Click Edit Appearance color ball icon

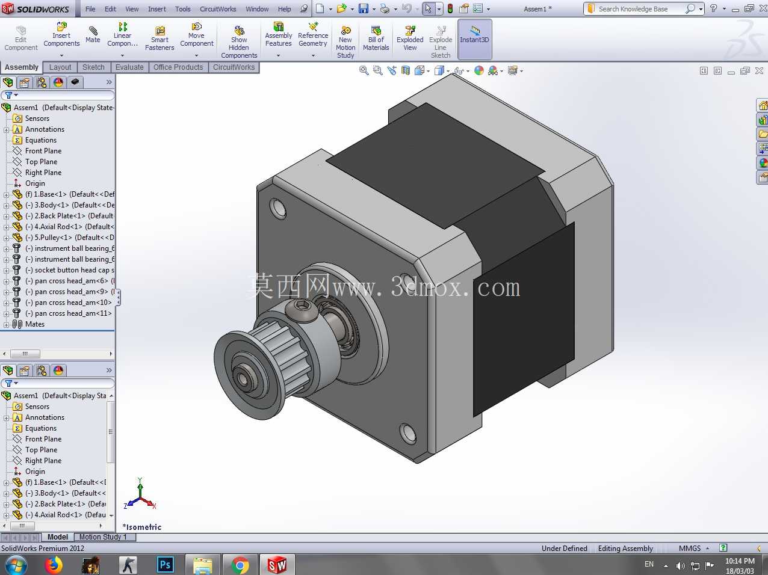click(479, 70)
